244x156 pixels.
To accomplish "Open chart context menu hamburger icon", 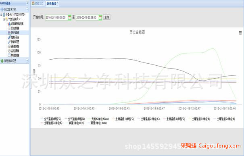I will tap(240, 33).
